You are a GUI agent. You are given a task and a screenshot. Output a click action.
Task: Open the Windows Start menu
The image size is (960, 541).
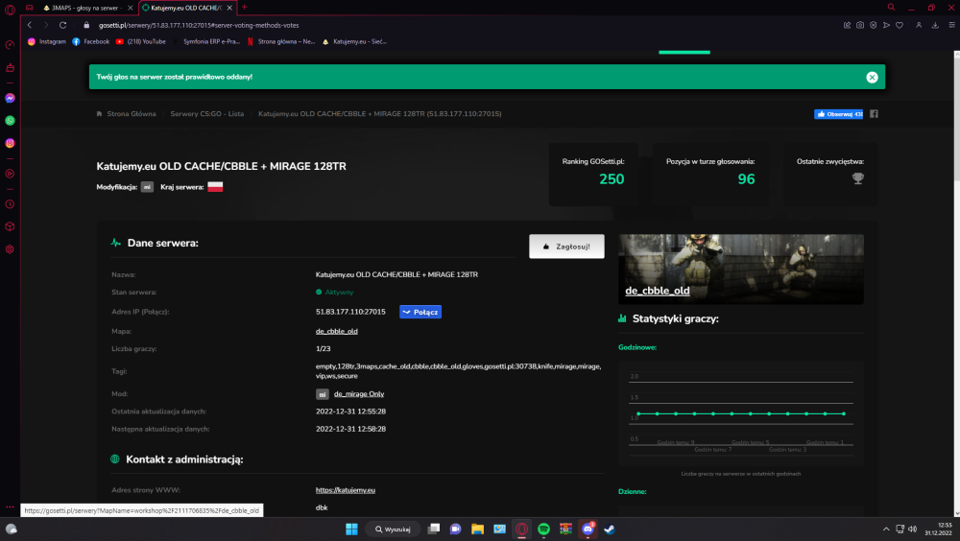click(351, 529)
